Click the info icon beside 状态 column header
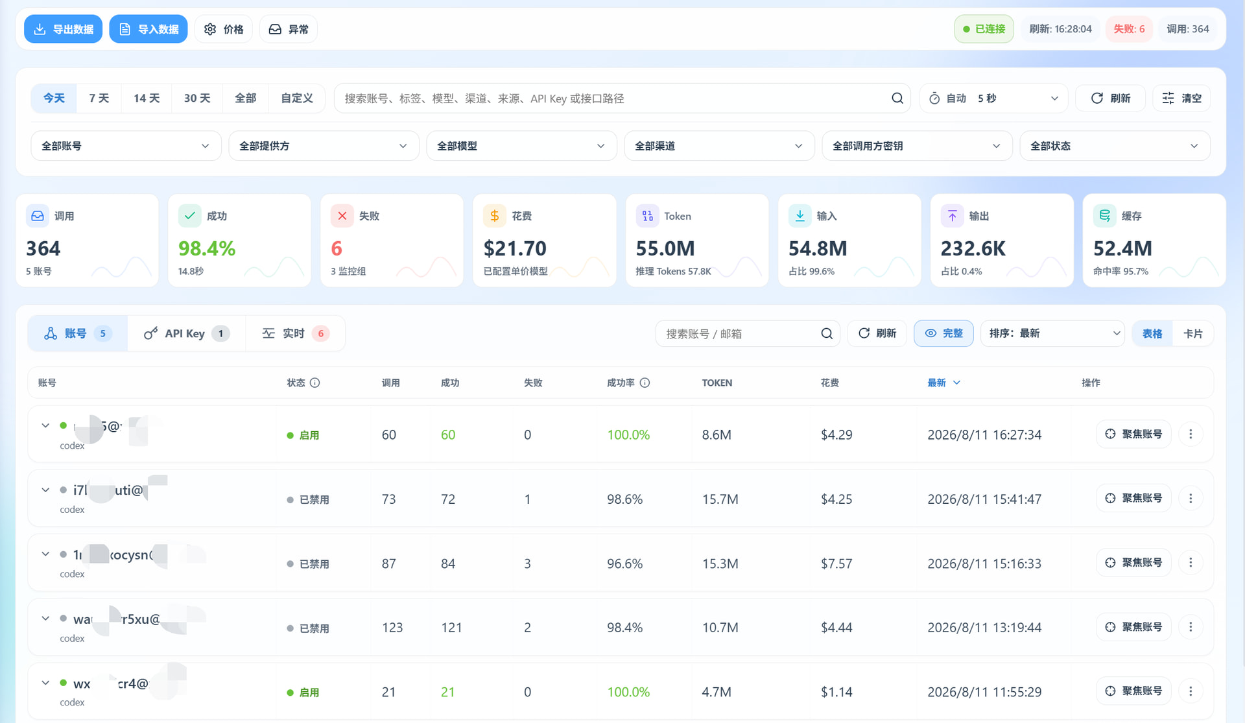1245x723 pixels. tap(314, 383)
